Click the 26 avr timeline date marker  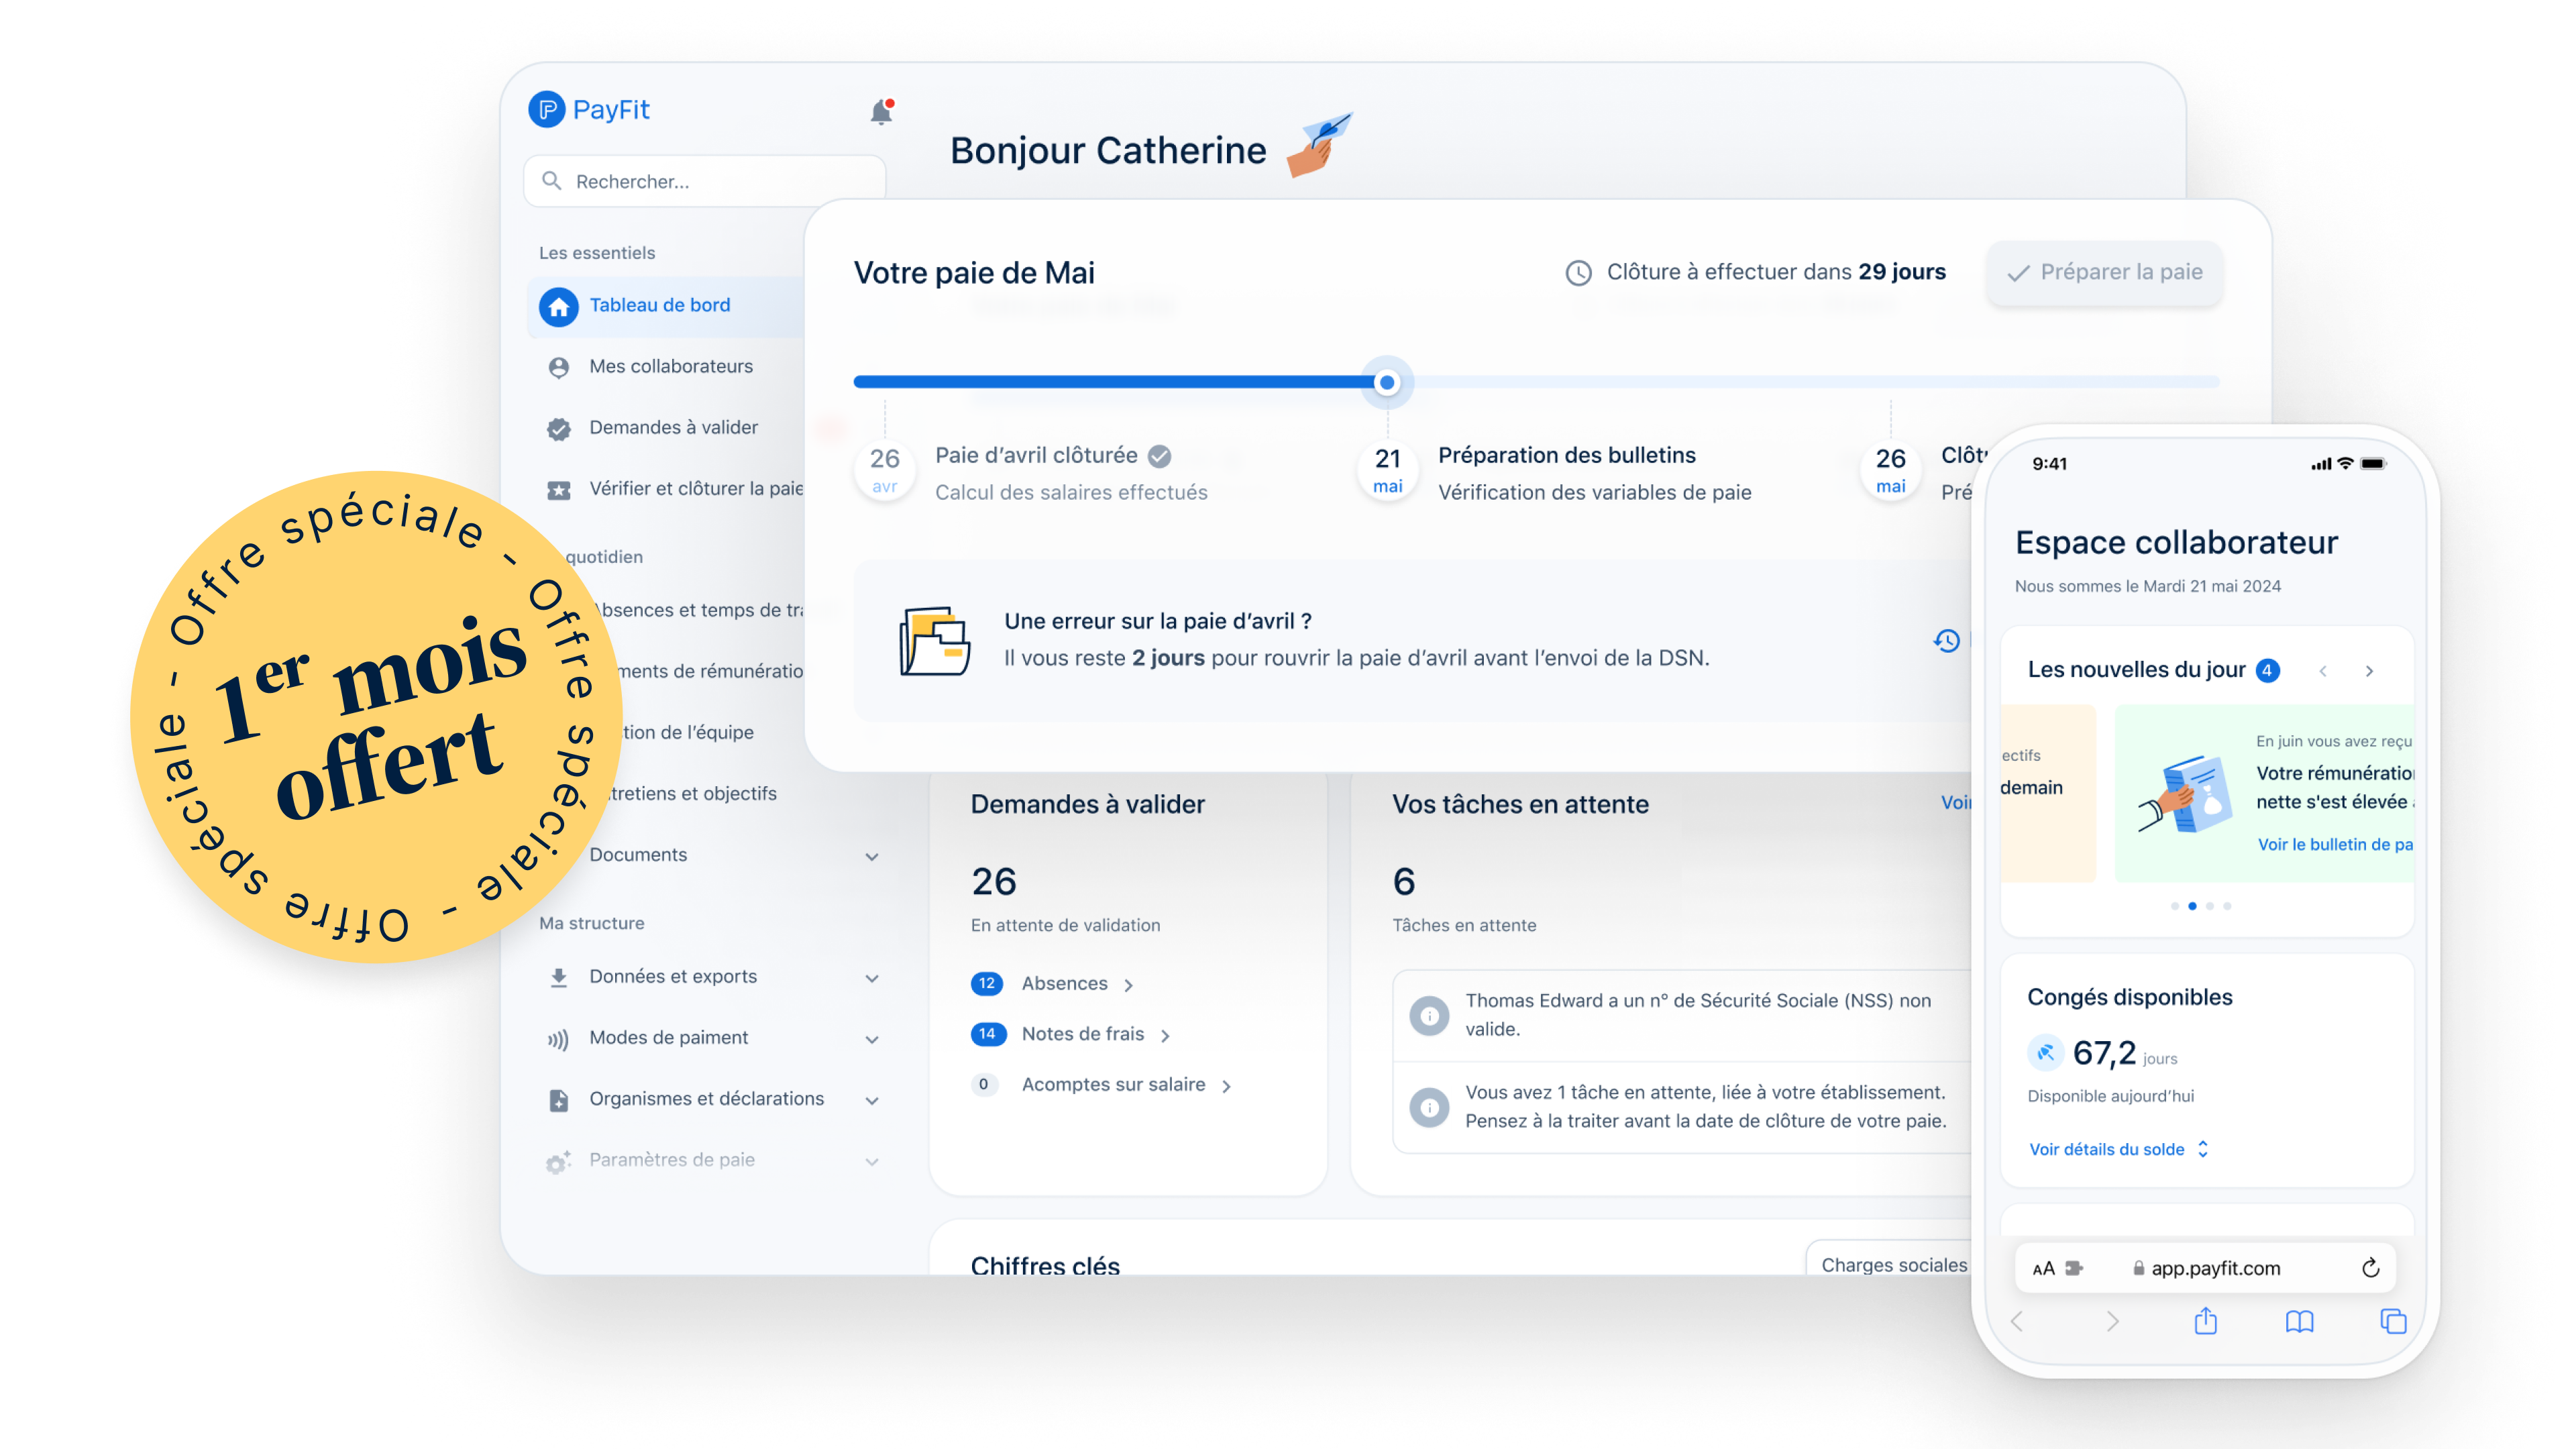pos(884,470)
